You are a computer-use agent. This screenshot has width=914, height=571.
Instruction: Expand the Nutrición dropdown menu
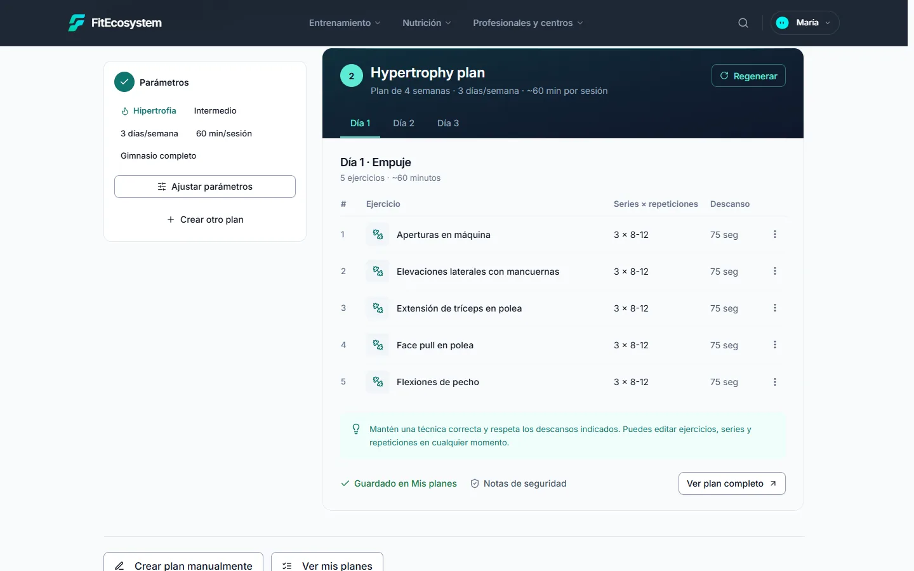click(x=427, y=23)
